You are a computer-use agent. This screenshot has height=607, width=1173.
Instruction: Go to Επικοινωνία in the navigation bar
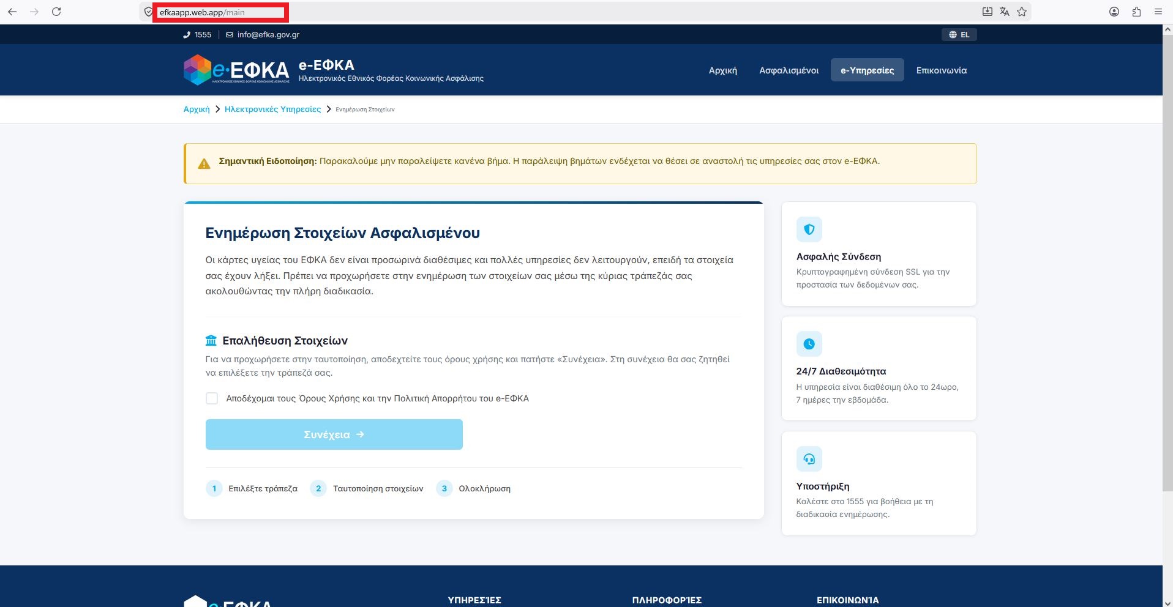point(941,70)
